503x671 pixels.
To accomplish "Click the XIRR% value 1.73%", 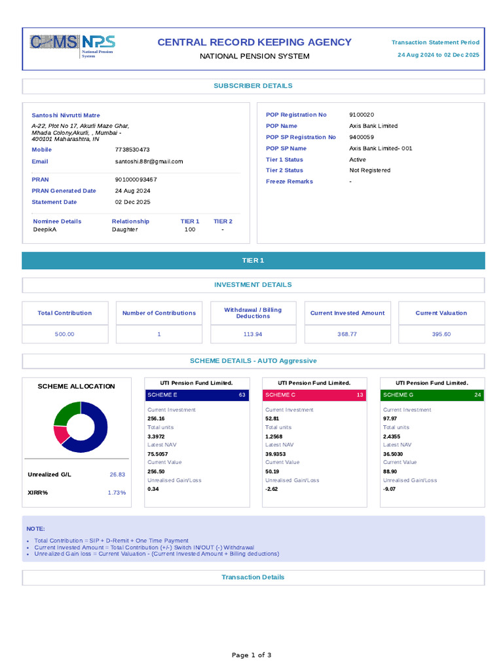I will pyautogui.click(x=117, y=493).
